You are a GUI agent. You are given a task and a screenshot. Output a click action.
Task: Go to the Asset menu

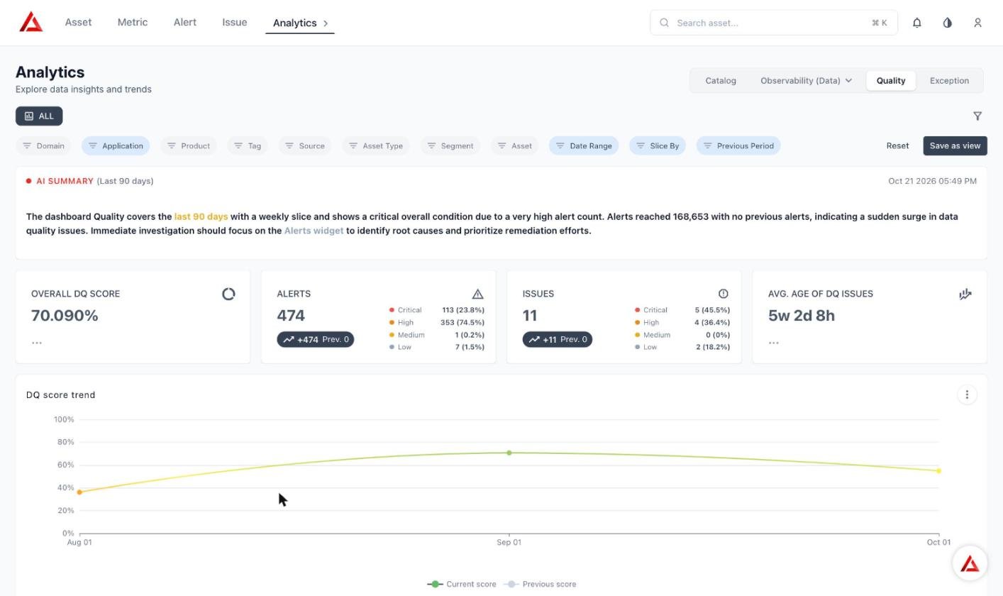tap(78, 22)
